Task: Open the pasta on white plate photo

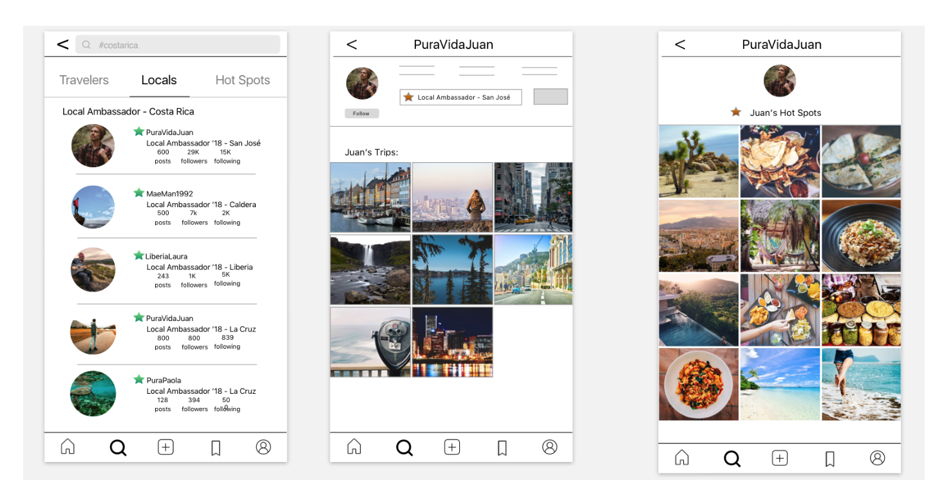Action: coord(699,384)
